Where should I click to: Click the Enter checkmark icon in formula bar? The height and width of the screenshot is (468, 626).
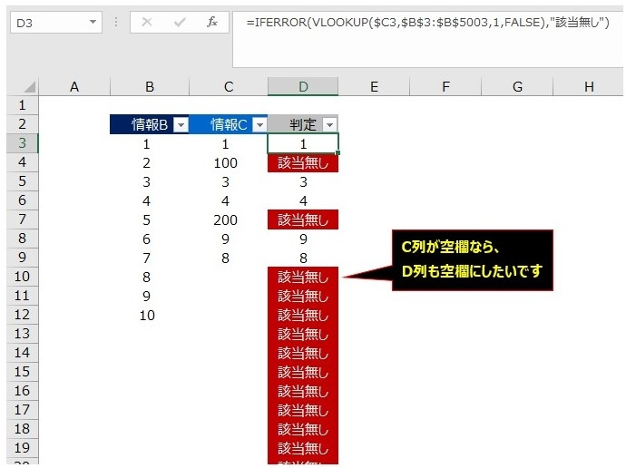click(x=180, y=22)
